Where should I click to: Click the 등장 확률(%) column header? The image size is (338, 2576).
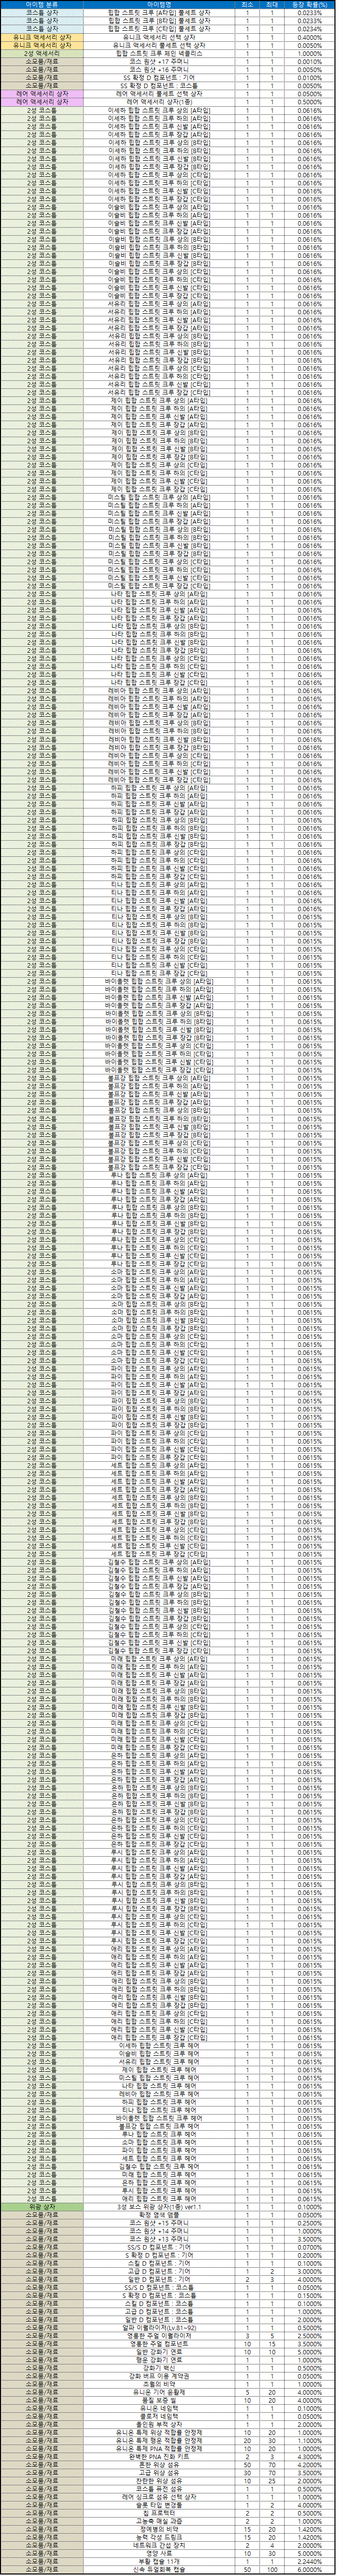click(310, 4)
